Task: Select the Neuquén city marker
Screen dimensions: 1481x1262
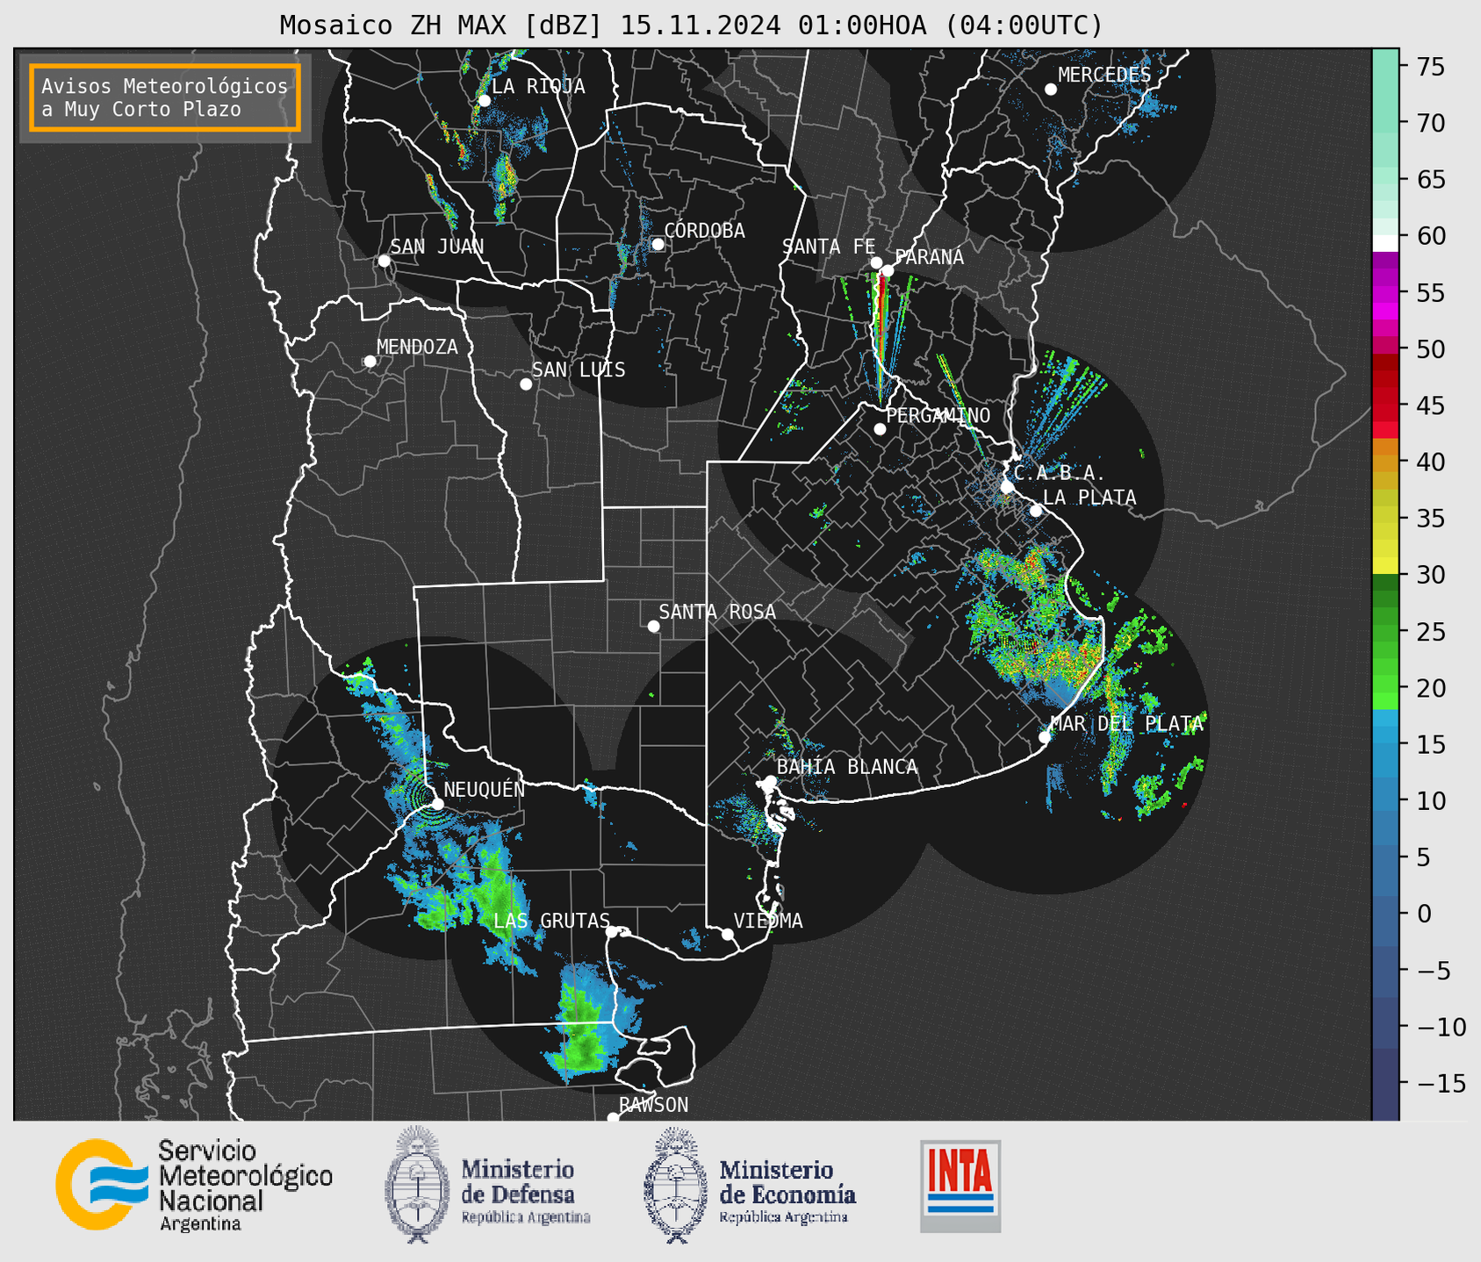Action: tap(437, 804)
